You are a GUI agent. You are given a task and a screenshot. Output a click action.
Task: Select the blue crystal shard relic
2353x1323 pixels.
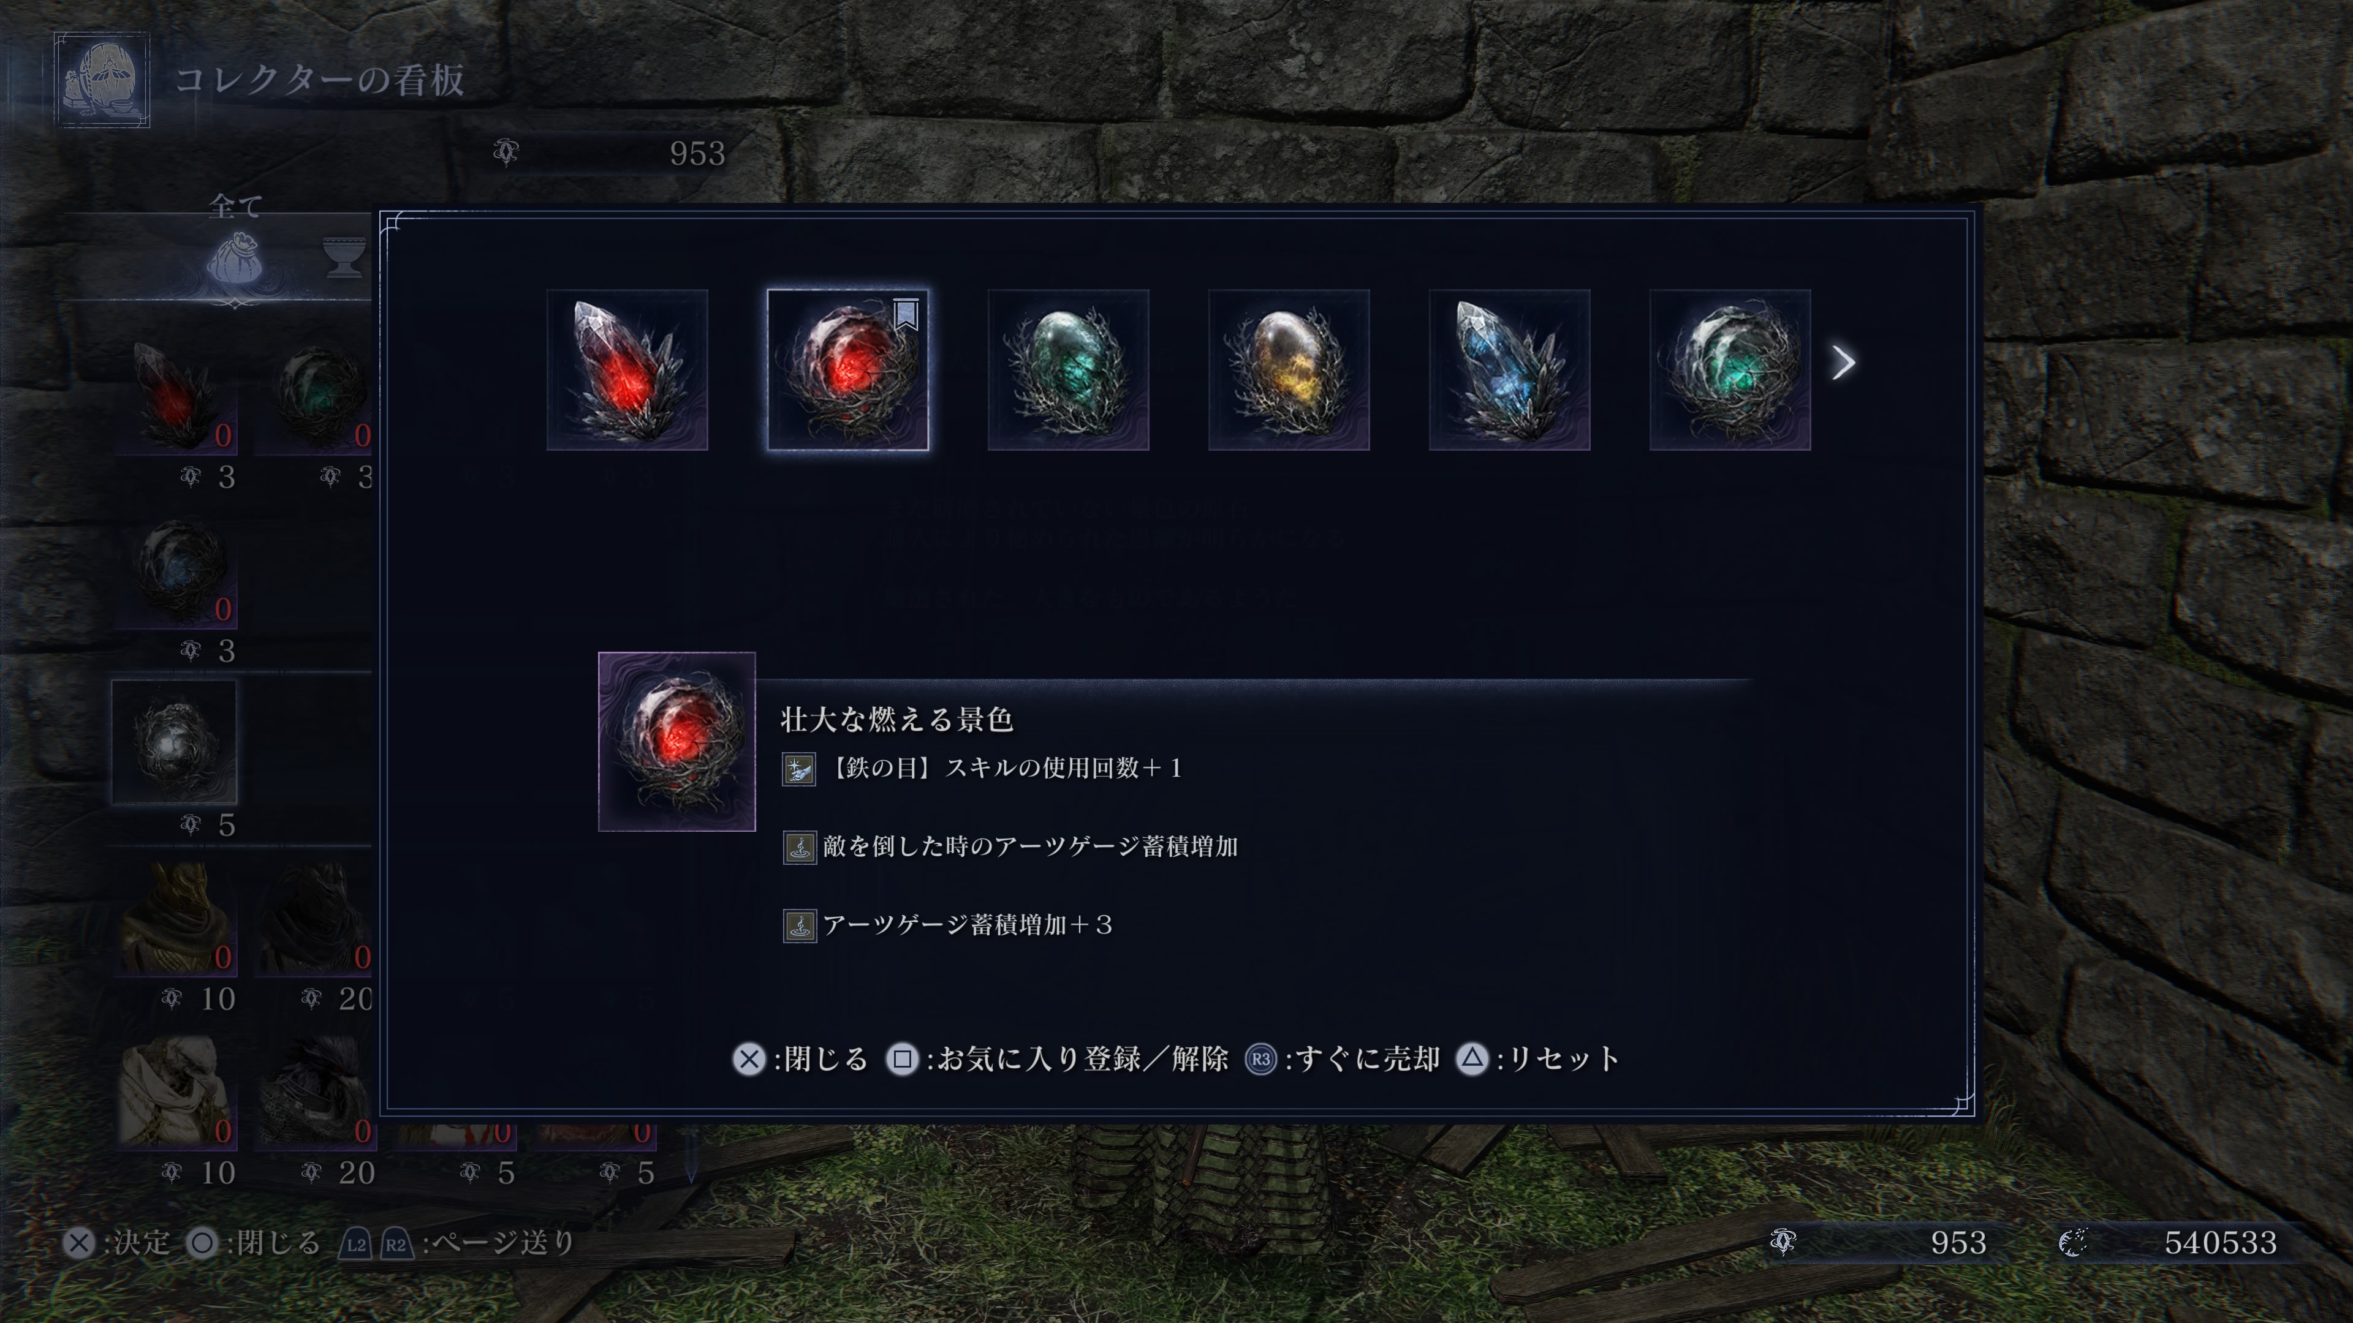click(x=1509, y=370)
